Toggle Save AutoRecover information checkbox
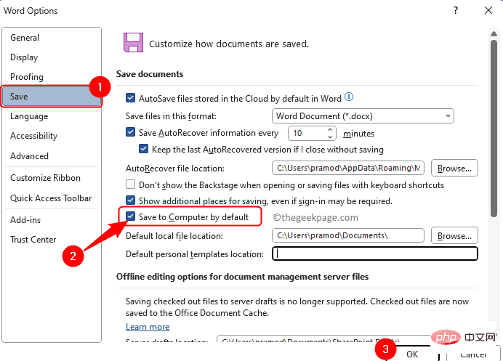 coord(130,131)
